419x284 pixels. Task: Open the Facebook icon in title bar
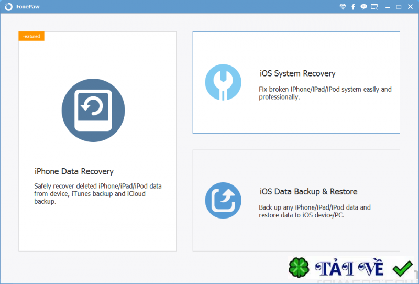(353, 7)
